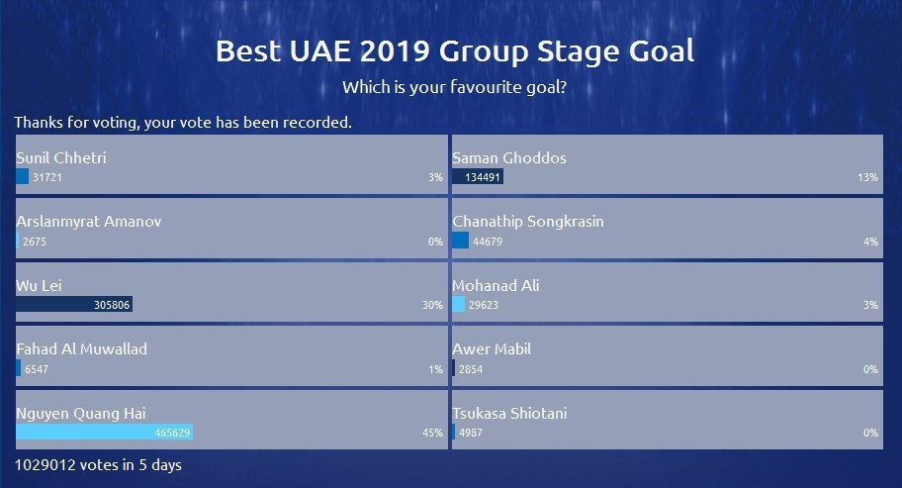Screen dimensions: 902x488
Task: Click Saman Ghoddos's bar showing 134491
Action: pyautogui.click(x=478, y=177)
